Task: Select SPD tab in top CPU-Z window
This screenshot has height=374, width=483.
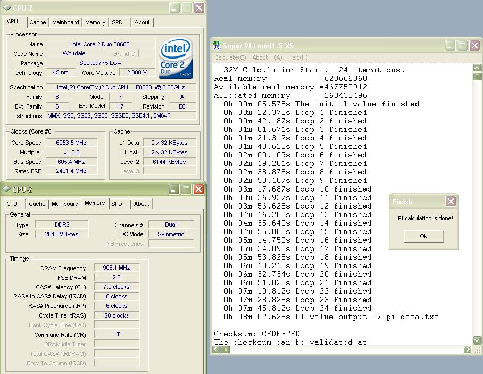Action: [118, 22]
